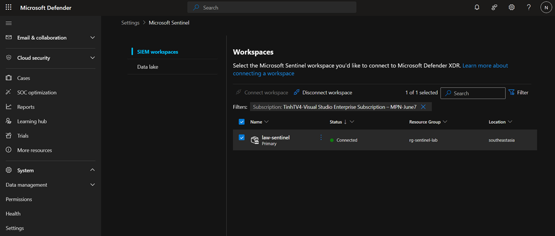
Task: Click the Learning hub icon
Action: pos(9,122)
